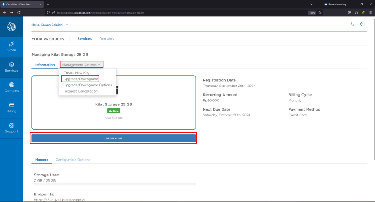Select Upgrade/Downgrade from the menu
The image size is (375, 202).
tap(81, 79)
